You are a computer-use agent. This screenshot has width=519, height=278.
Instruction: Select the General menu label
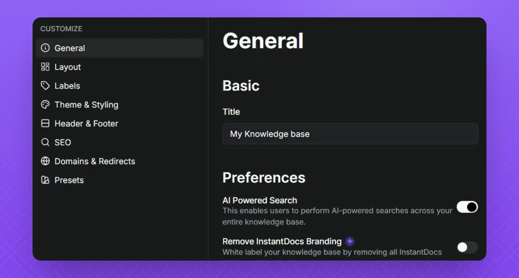[70, 48]
